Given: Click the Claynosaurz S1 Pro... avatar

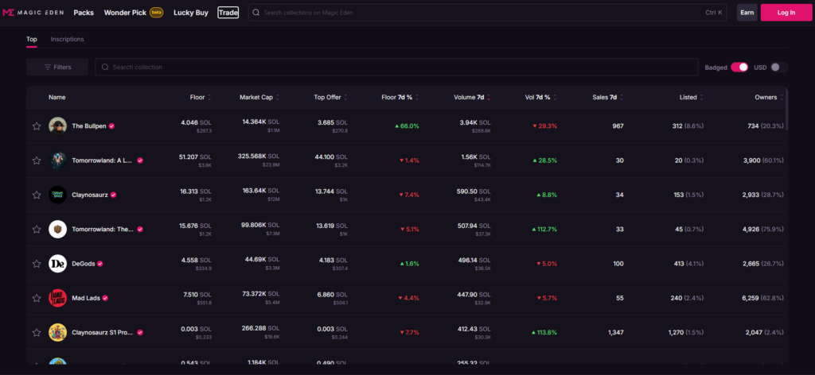Looking at the screenshot, I should click(57, 332).
